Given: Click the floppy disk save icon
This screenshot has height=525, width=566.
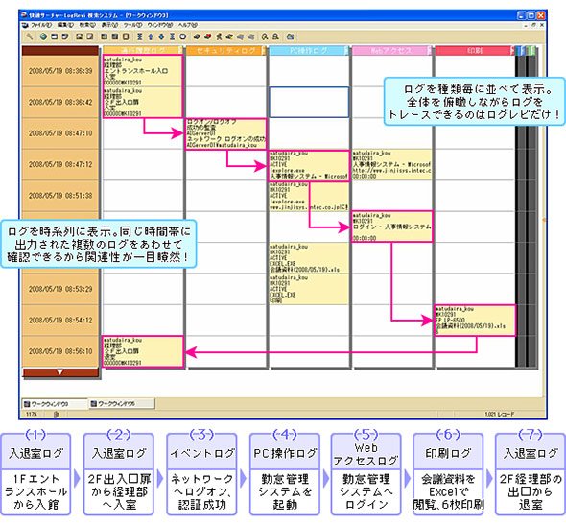Looking at the screenshot, I should 79,36.
